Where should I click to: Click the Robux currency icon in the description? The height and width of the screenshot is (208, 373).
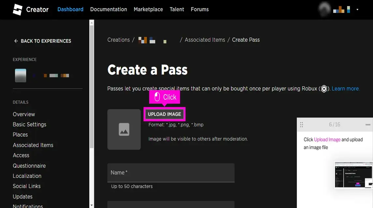click(x=324, y=88)
